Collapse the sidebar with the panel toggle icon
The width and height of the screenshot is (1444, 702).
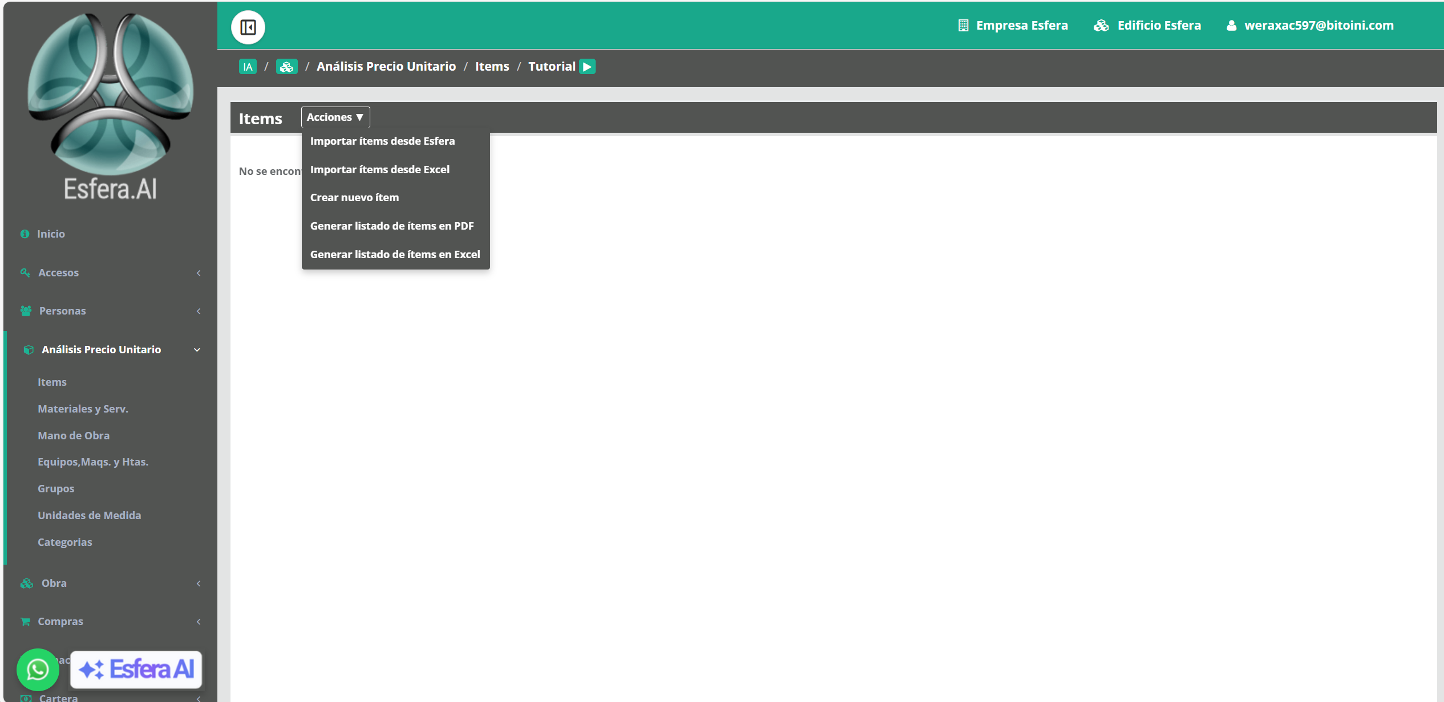248,27
